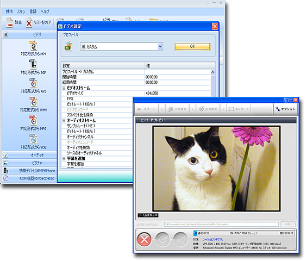The width and height of the screenshot is (307, 261).
Task: Select convert to AVI icon in sidebar
Action: pyautogui.click(x=34, y=83)
